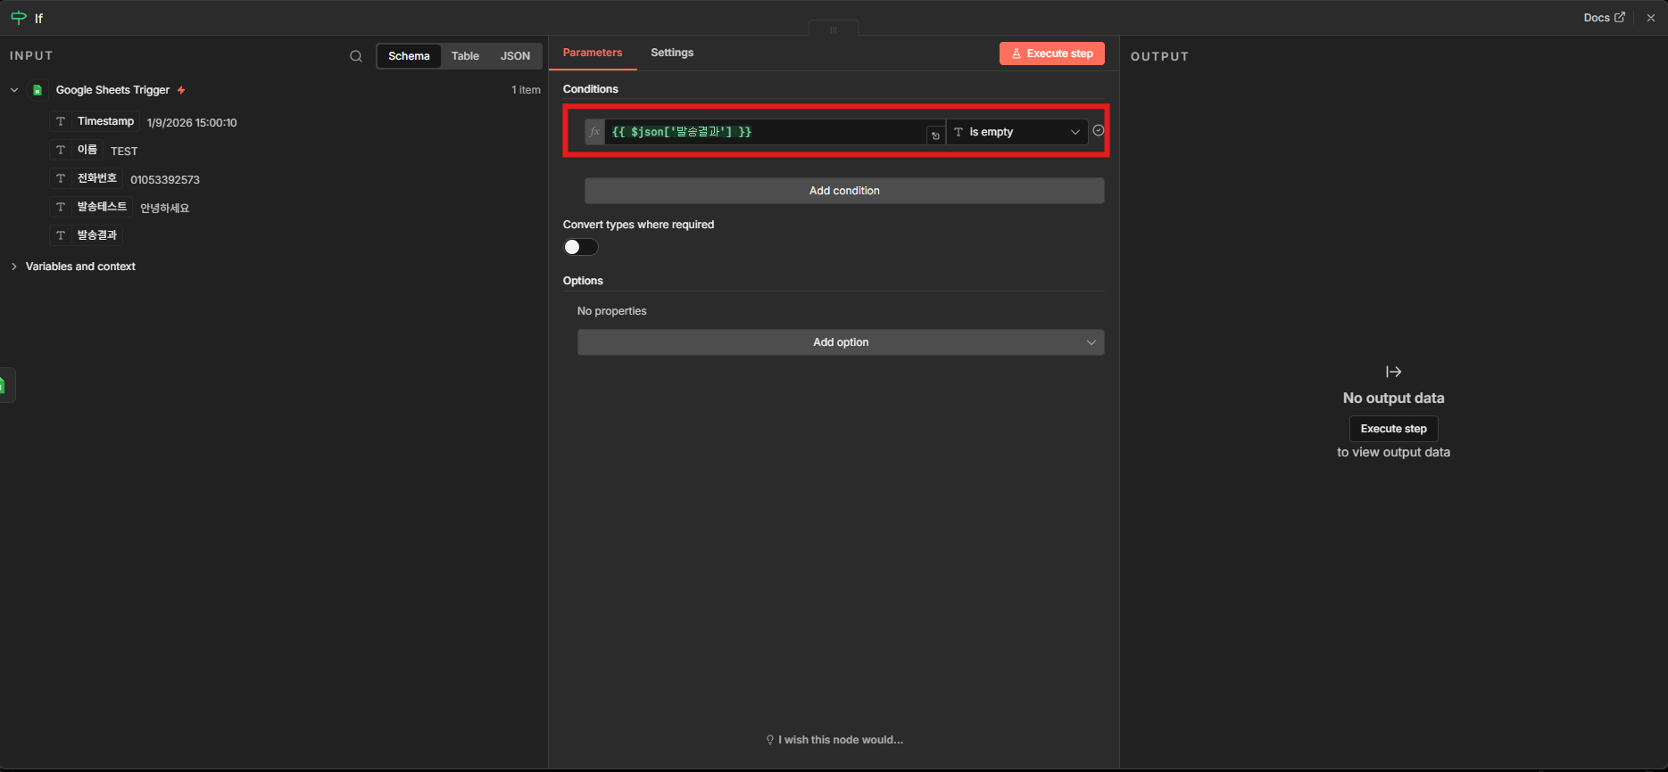Toggle Convert types where required switch
The image size is (1668, 772).
point(581,247)
